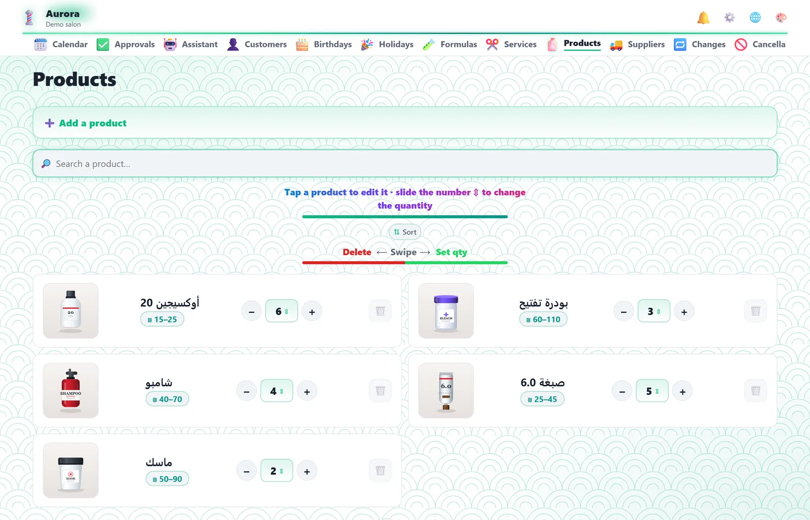This screenshot has height=520, width=810.
Task: Click the Approvals green checkmark icon
Action: [103, 45]
